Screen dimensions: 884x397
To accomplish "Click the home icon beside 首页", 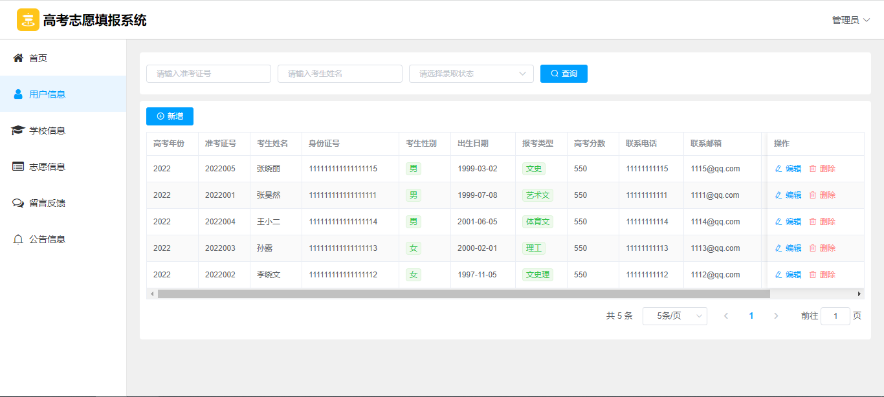I will (18, 58).
